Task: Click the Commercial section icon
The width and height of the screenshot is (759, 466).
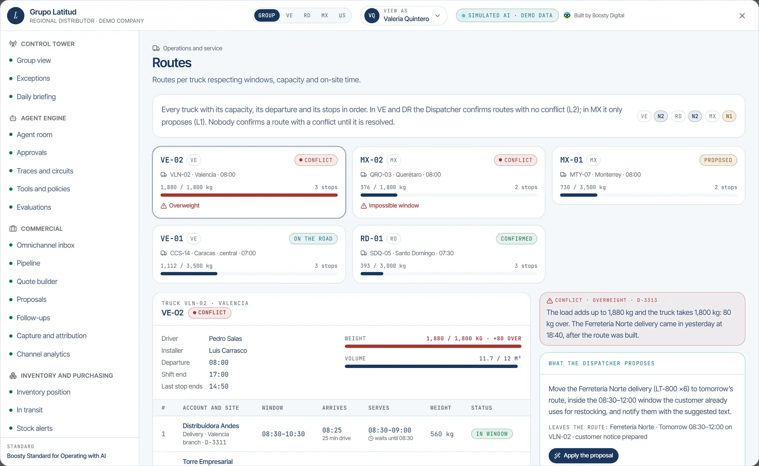Action: click(x=13, y=229)
